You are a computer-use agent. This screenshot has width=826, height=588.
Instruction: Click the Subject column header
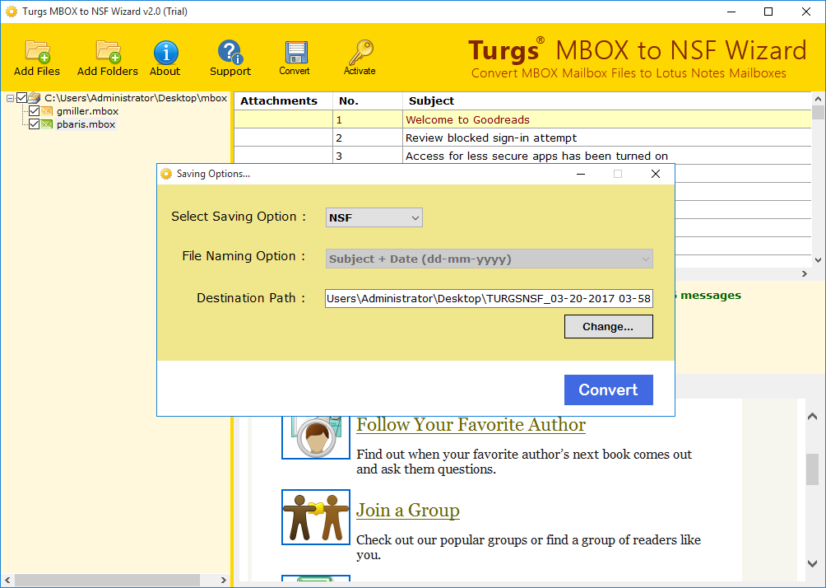pyautogui.click(x=607, y=100)
